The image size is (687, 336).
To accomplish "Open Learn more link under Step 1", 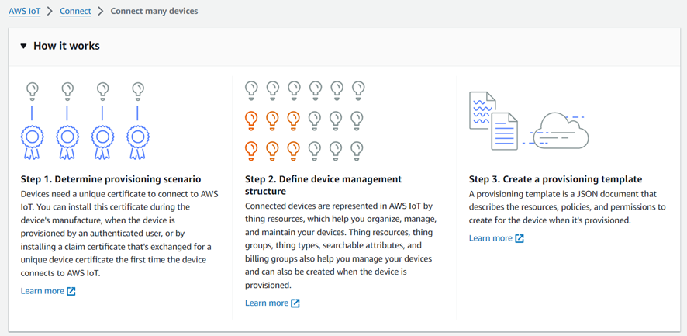I will pyautogui.click(x=43, y=291).
